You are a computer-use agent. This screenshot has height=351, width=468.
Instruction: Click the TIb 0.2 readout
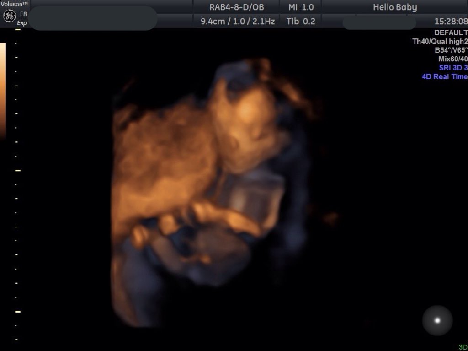point(301,21)
